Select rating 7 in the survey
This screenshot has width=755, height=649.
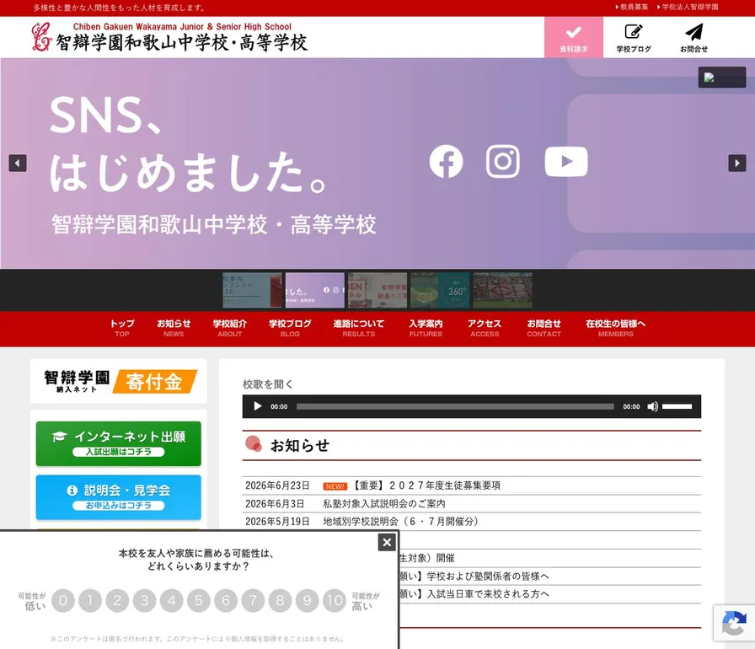254,600
